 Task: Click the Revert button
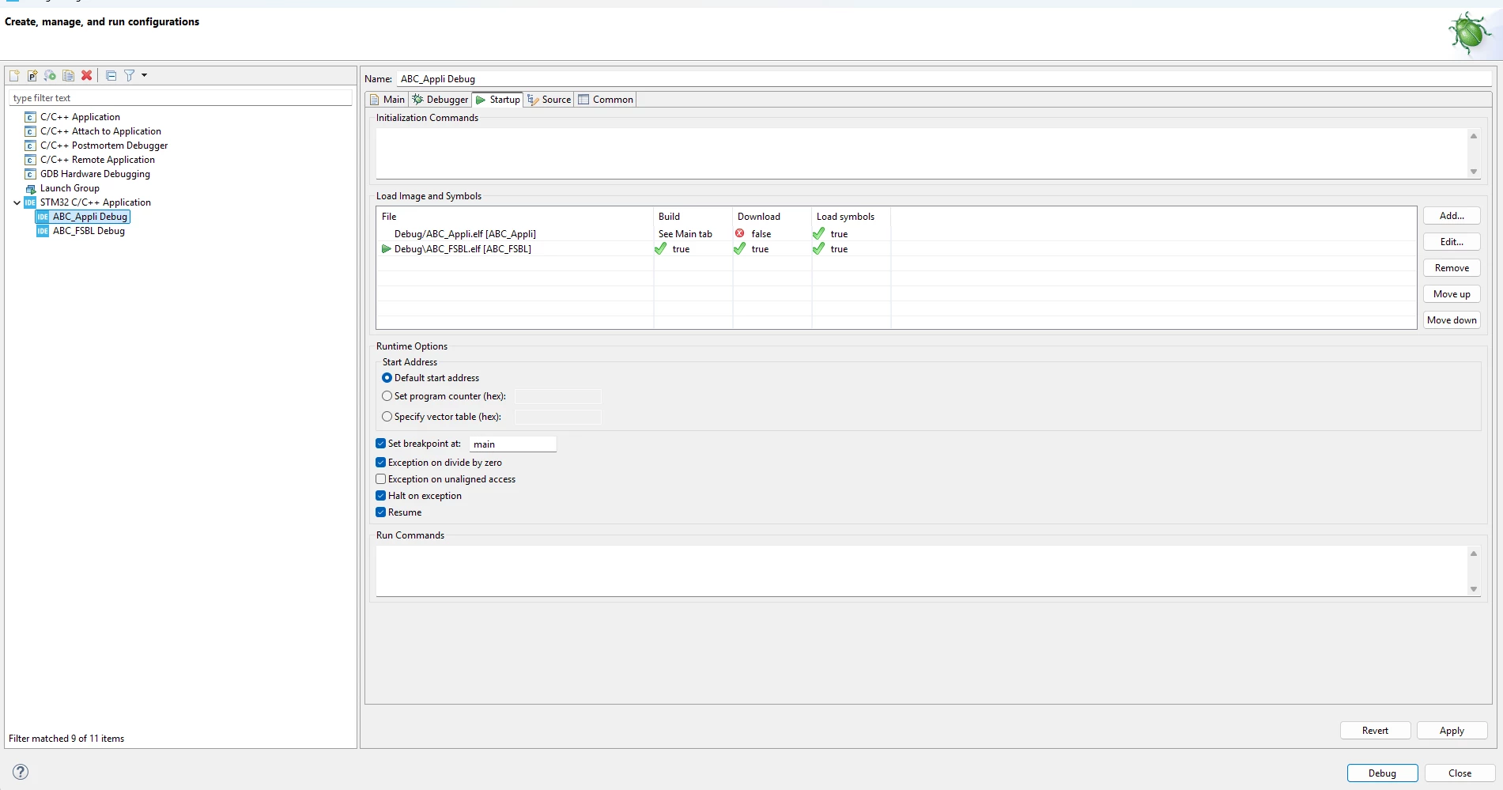pyautogui.click(x=1375, y=731)
